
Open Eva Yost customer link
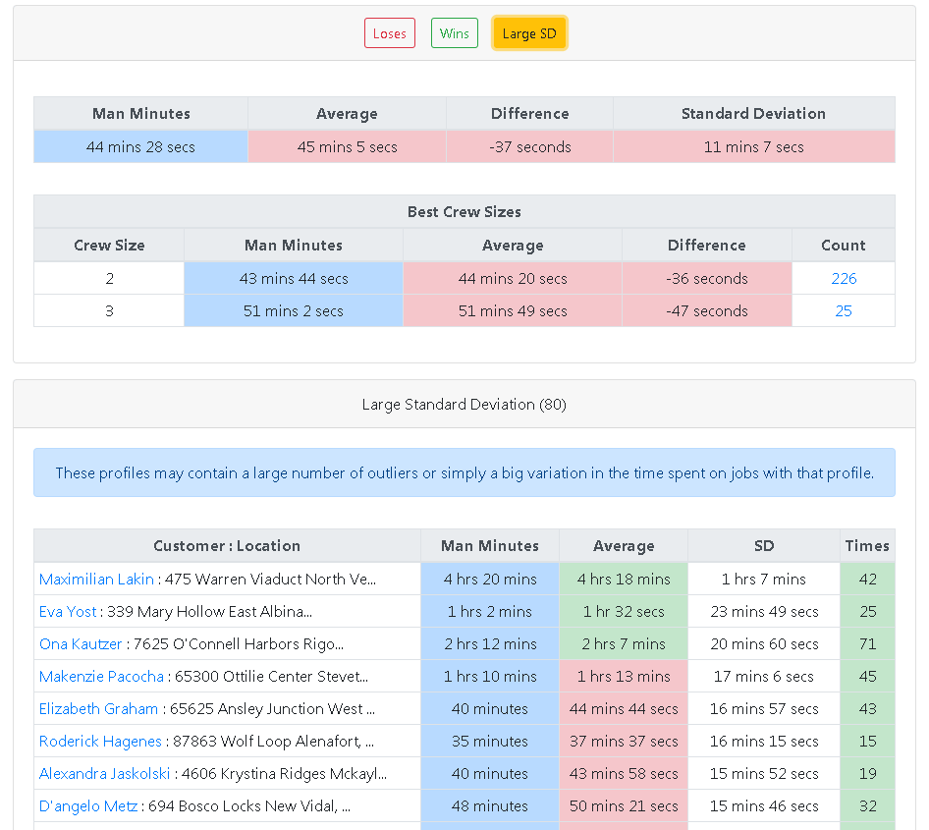tap(68, 611)
